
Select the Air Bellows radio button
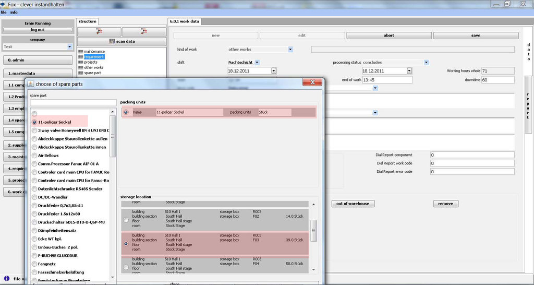[x=34, y=156]
